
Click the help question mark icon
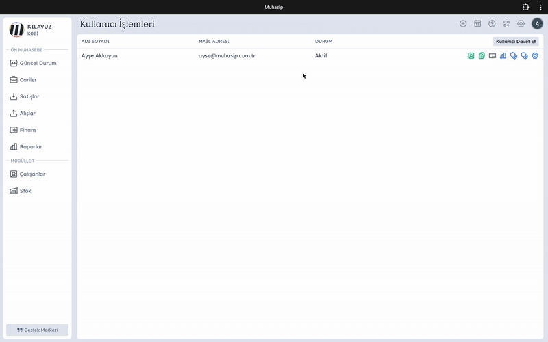click(492, 24)
